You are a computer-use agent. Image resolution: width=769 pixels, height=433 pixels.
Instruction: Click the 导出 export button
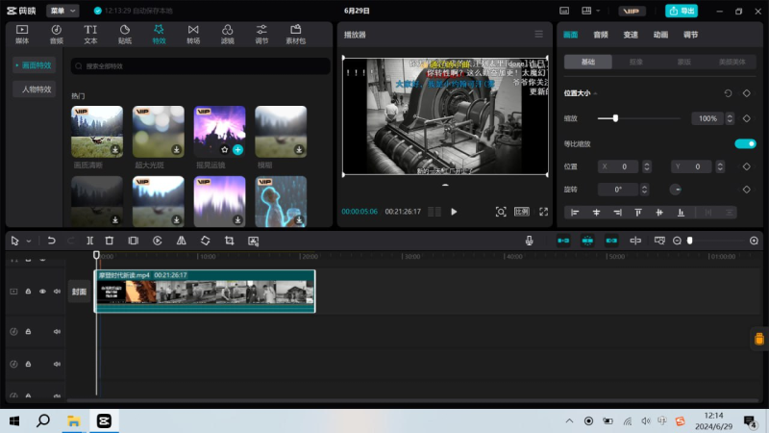[x=682, y=11]
